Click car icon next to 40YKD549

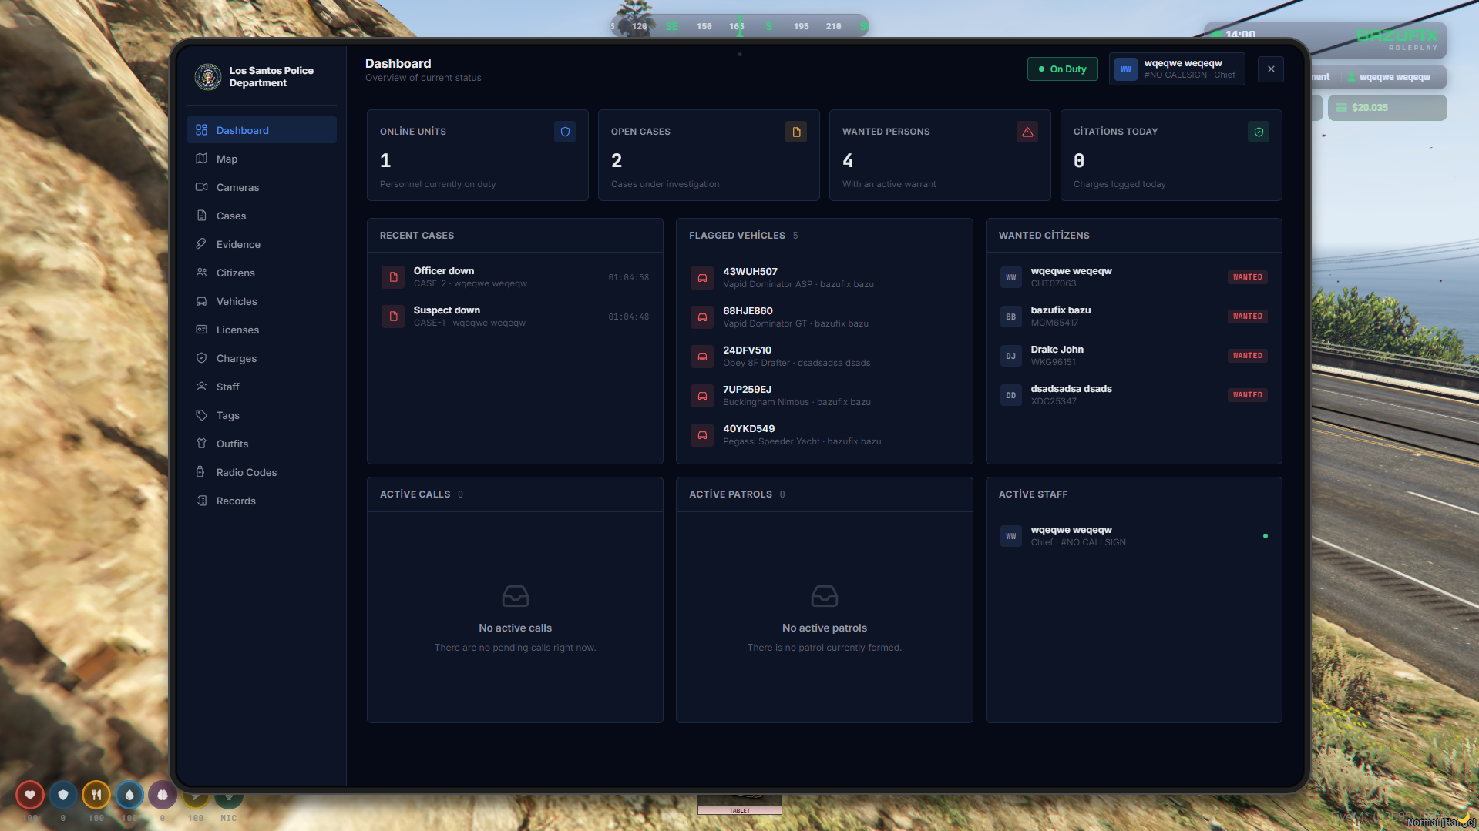(x=702, y=435)
